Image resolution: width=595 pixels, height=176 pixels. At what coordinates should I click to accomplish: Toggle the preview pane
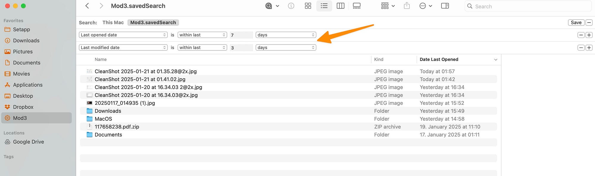[445, 6]
